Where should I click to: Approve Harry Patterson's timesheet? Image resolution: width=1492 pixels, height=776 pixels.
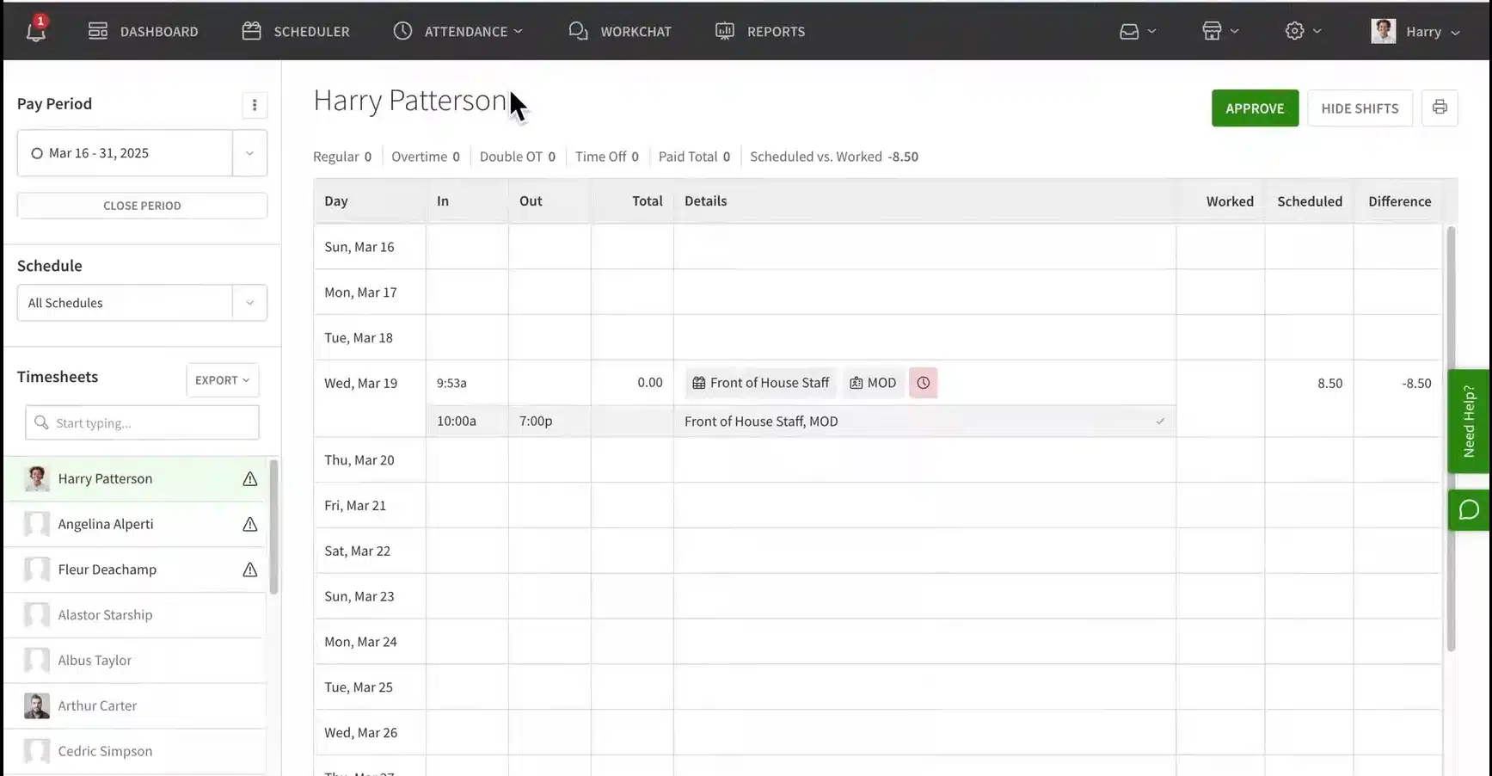pyautogui.click(x=1254, y=108)
